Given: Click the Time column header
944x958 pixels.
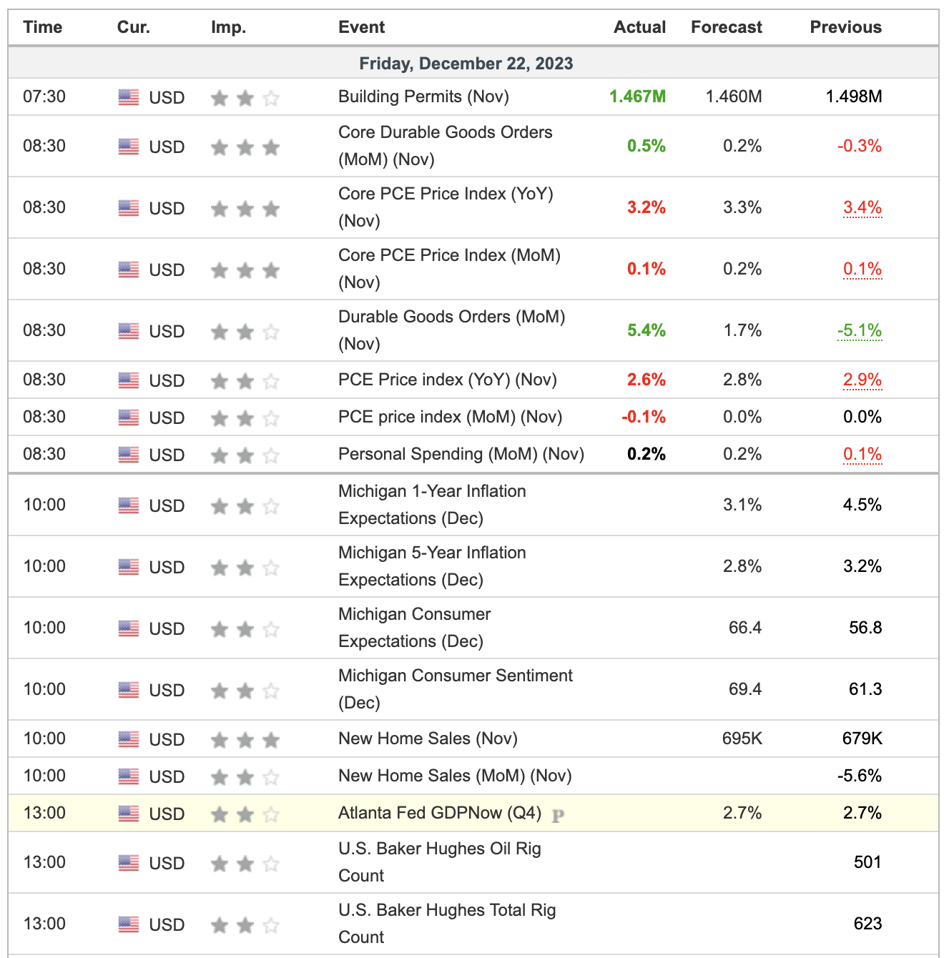Looking at the screenshot, I should point(42,27).
